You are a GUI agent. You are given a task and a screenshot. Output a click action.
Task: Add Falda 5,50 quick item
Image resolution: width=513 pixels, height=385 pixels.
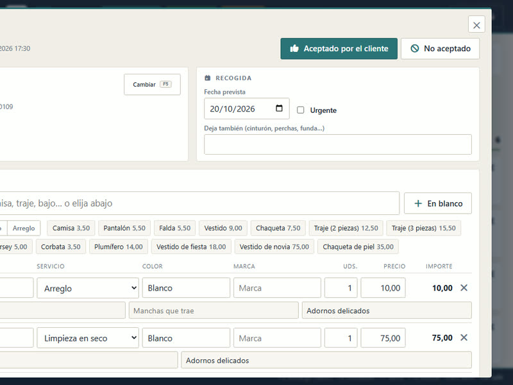[174, 228]
